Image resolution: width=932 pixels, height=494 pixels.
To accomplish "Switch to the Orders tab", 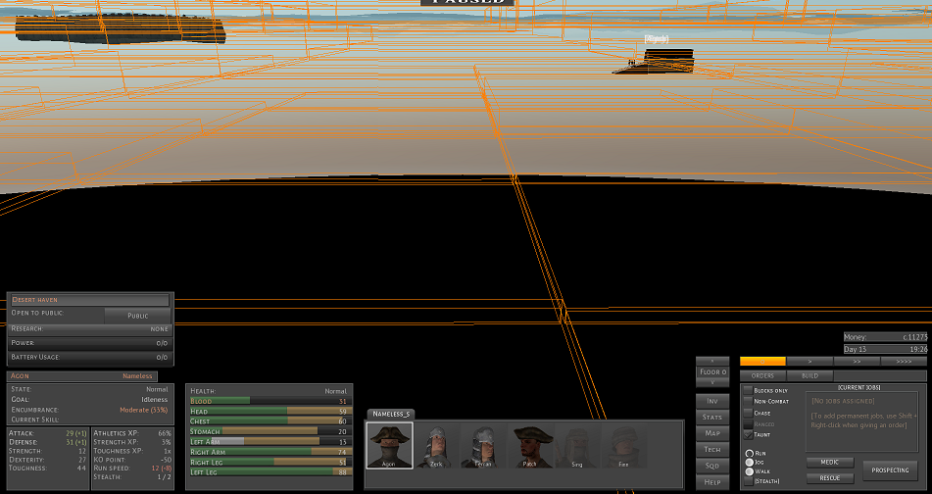I will (762, 375).
